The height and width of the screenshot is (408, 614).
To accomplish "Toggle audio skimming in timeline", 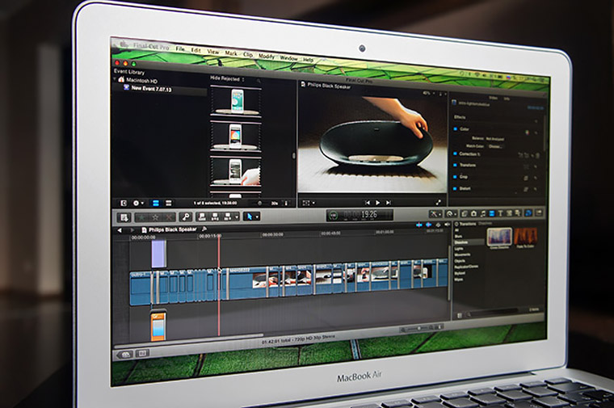I will (429, 225).
